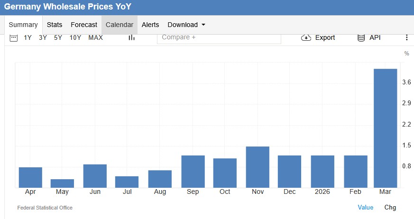Screen dimensions: 414x219
Task: Open the chart type bar icon
Action: tap(131, 37)
